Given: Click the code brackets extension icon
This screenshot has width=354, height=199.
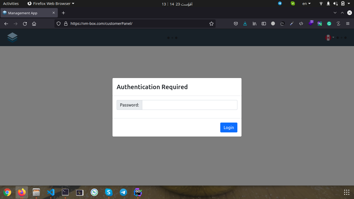Looking at the screenshot, I should coord(301,24).
